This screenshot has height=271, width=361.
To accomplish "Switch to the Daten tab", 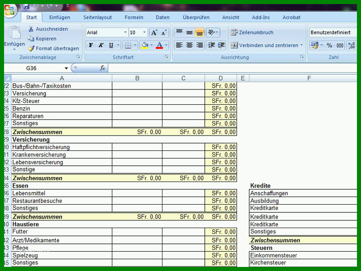I will 162,17.
